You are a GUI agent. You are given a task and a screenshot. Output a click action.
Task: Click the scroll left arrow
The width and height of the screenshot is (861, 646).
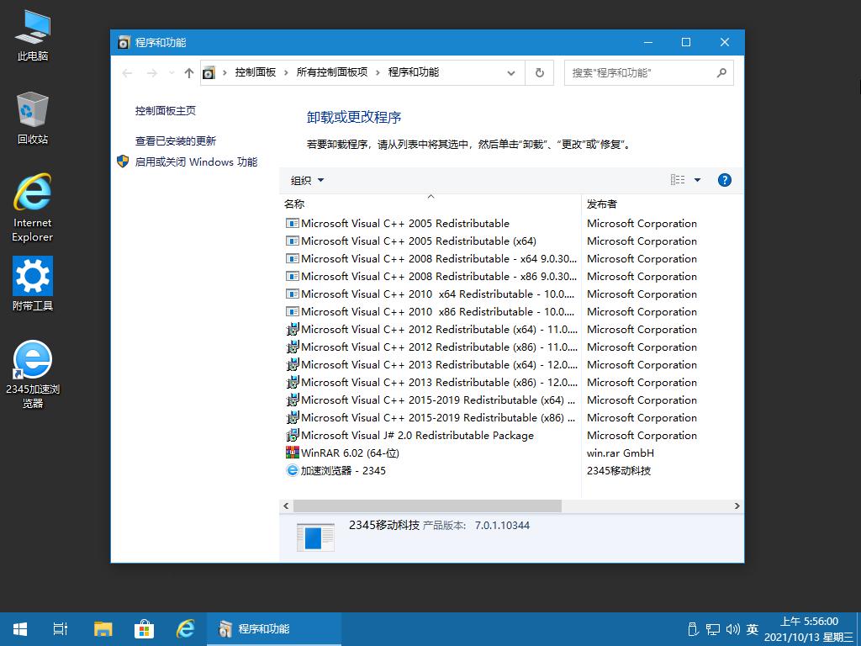286,506
